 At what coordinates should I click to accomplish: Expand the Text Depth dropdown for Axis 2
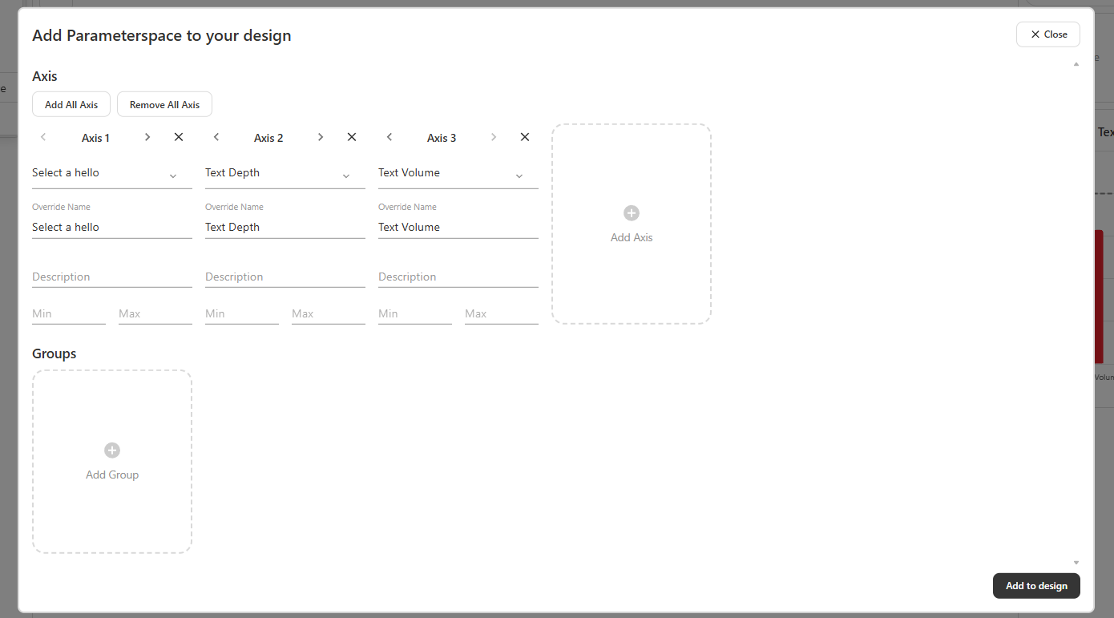click(x=285, y=174)
